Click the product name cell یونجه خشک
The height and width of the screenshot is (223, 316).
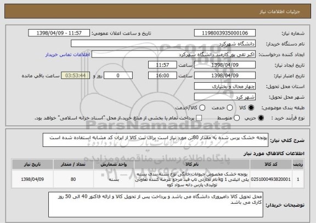192,179
